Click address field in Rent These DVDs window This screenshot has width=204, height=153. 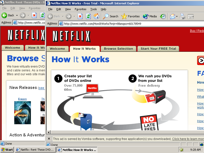click(x=29, y=23)
